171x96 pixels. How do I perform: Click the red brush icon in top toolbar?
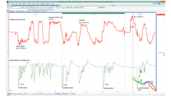(34, 7)
